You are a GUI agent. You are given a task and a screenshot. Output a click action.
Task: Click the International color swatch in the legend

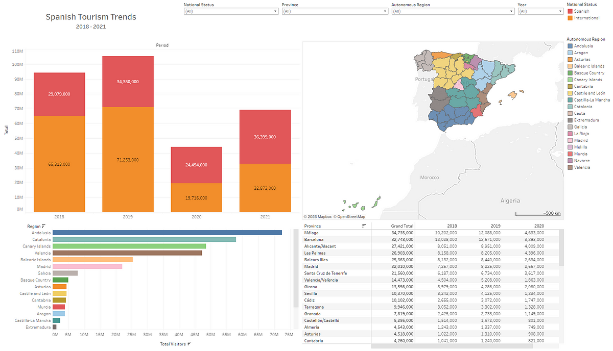tap(571, 18)
